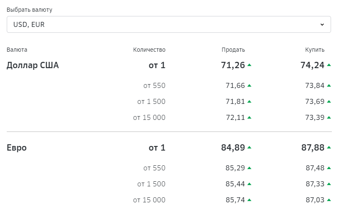Click green up arrow beside 71,26
Image resolution: width=342 pixels, height=212 pixels.
point(249,65)
